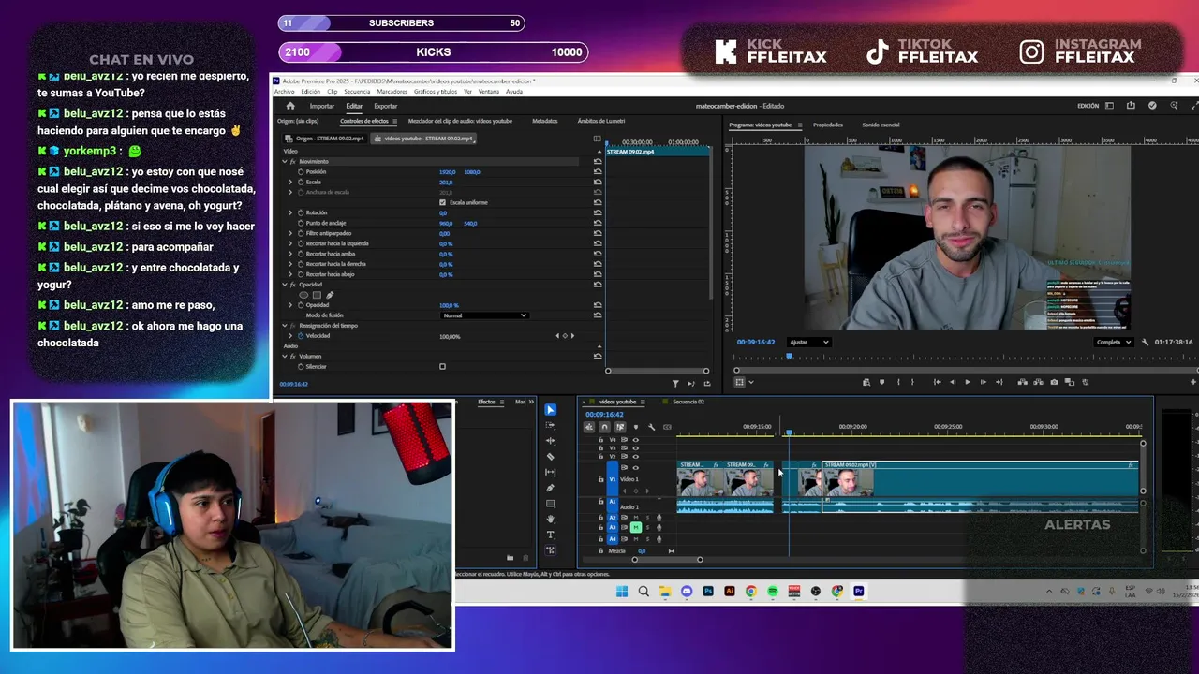Click Go to In point button

[x=937, y=382]
